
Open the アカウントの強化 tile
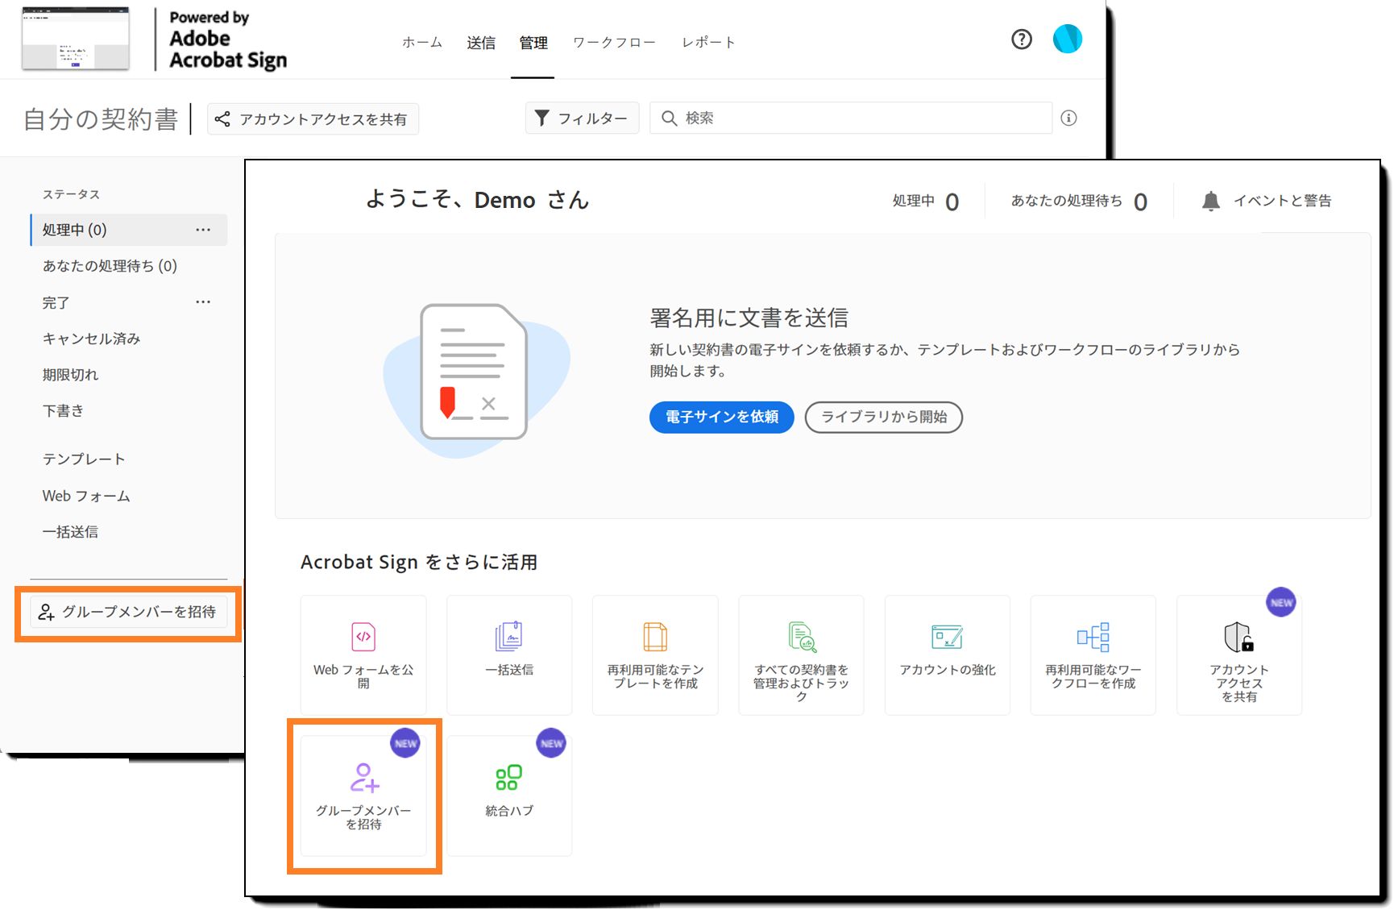(x=947, y=654)
